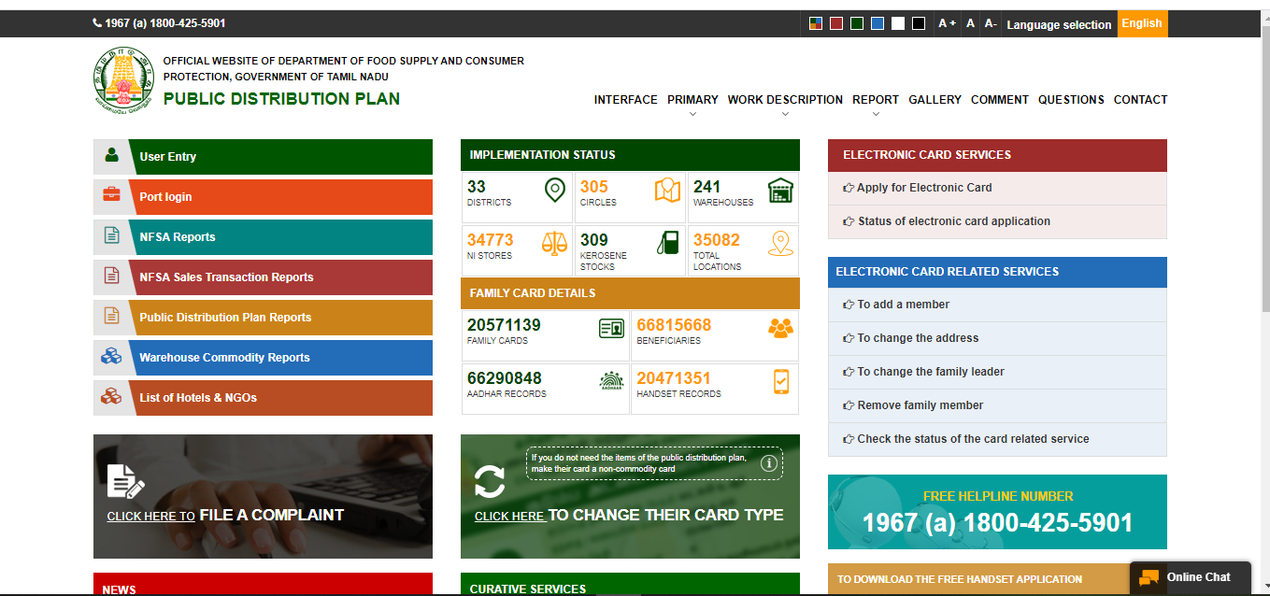Click the Warehouse Commodity Reports cubes icon
1270x596 pixels.
point(111,356)
